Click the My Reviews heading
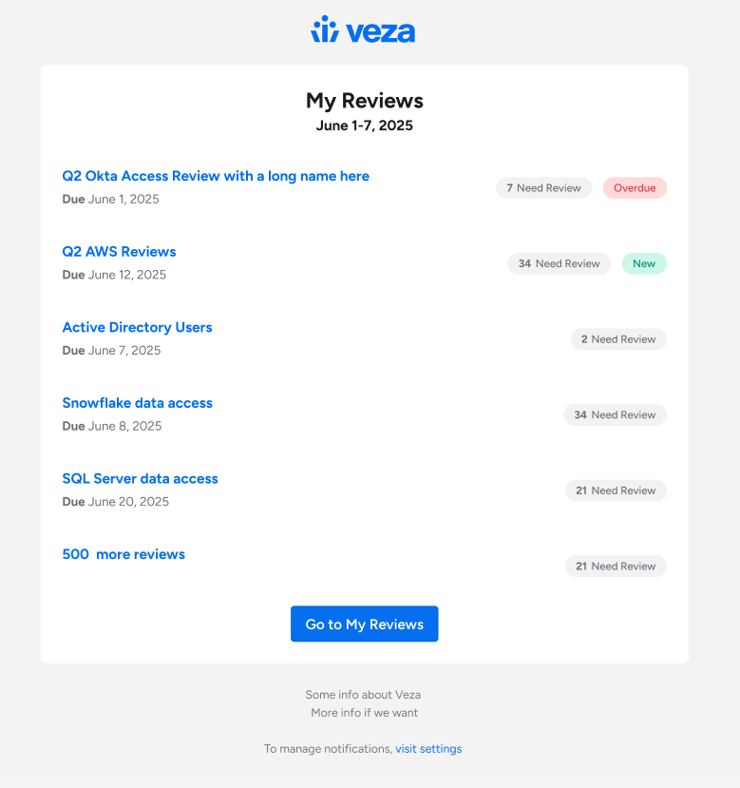 point(364,101)
